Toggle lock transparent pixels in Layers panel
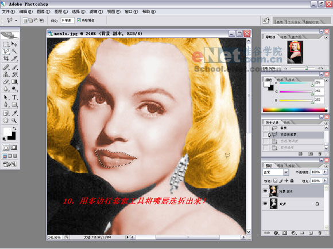 pos(275,181)
